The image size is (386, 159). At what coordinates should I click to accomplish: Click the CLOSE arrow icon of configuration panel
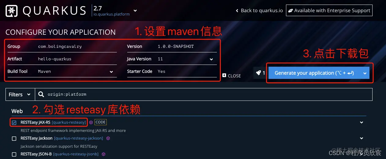[224, 76]
